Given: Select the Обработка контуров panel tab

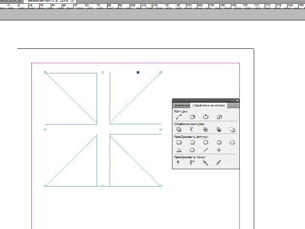Looking at the screenshot, I should pos(208,105).
